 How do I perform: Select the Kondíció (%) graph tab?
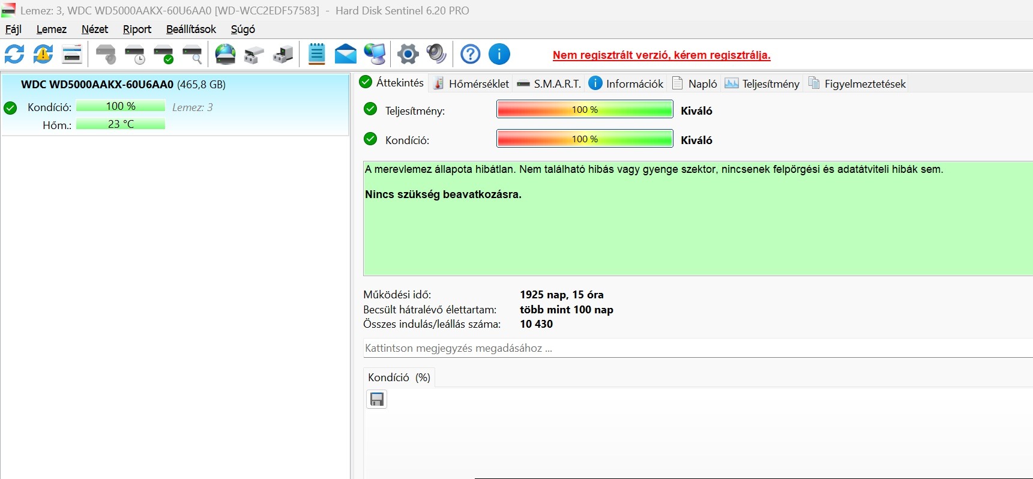(399, 378)
